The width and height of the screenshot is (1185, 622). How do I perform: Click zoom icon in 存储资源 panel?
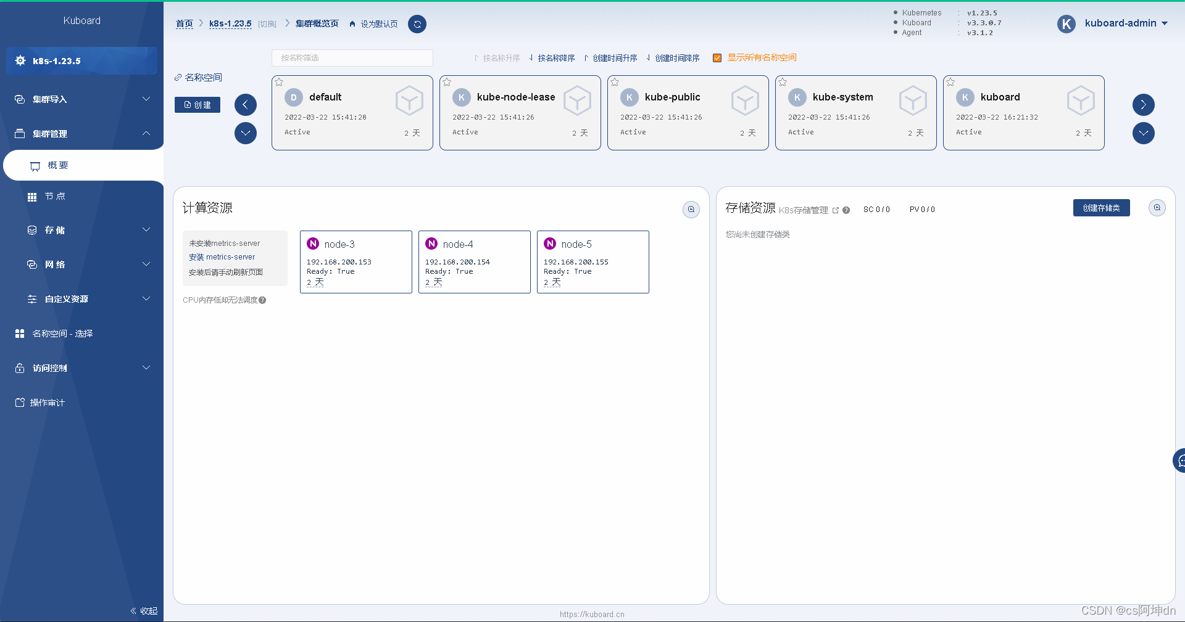click(x=1157, y=208)
